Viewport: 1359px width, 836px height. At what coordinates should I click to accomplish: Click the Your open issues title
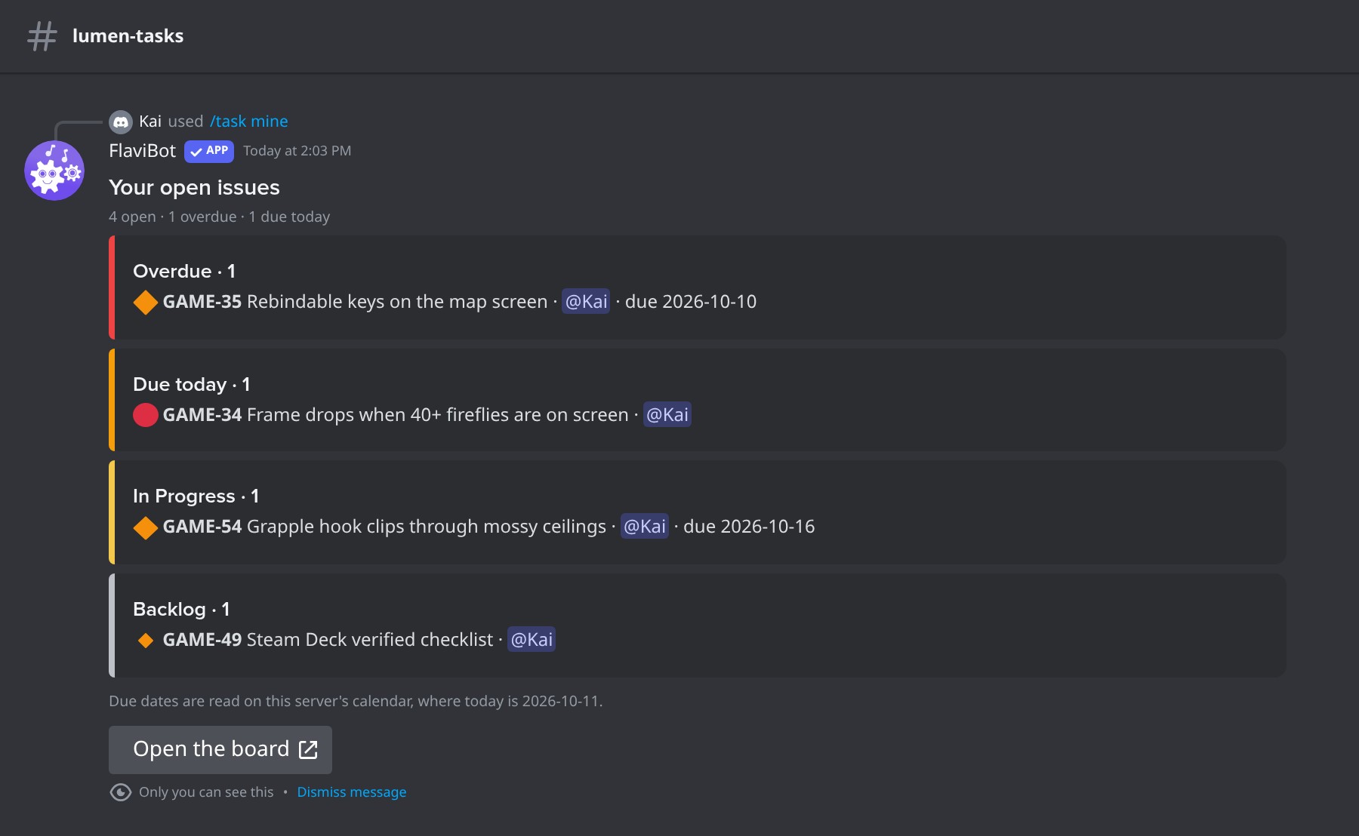(194, 188)
